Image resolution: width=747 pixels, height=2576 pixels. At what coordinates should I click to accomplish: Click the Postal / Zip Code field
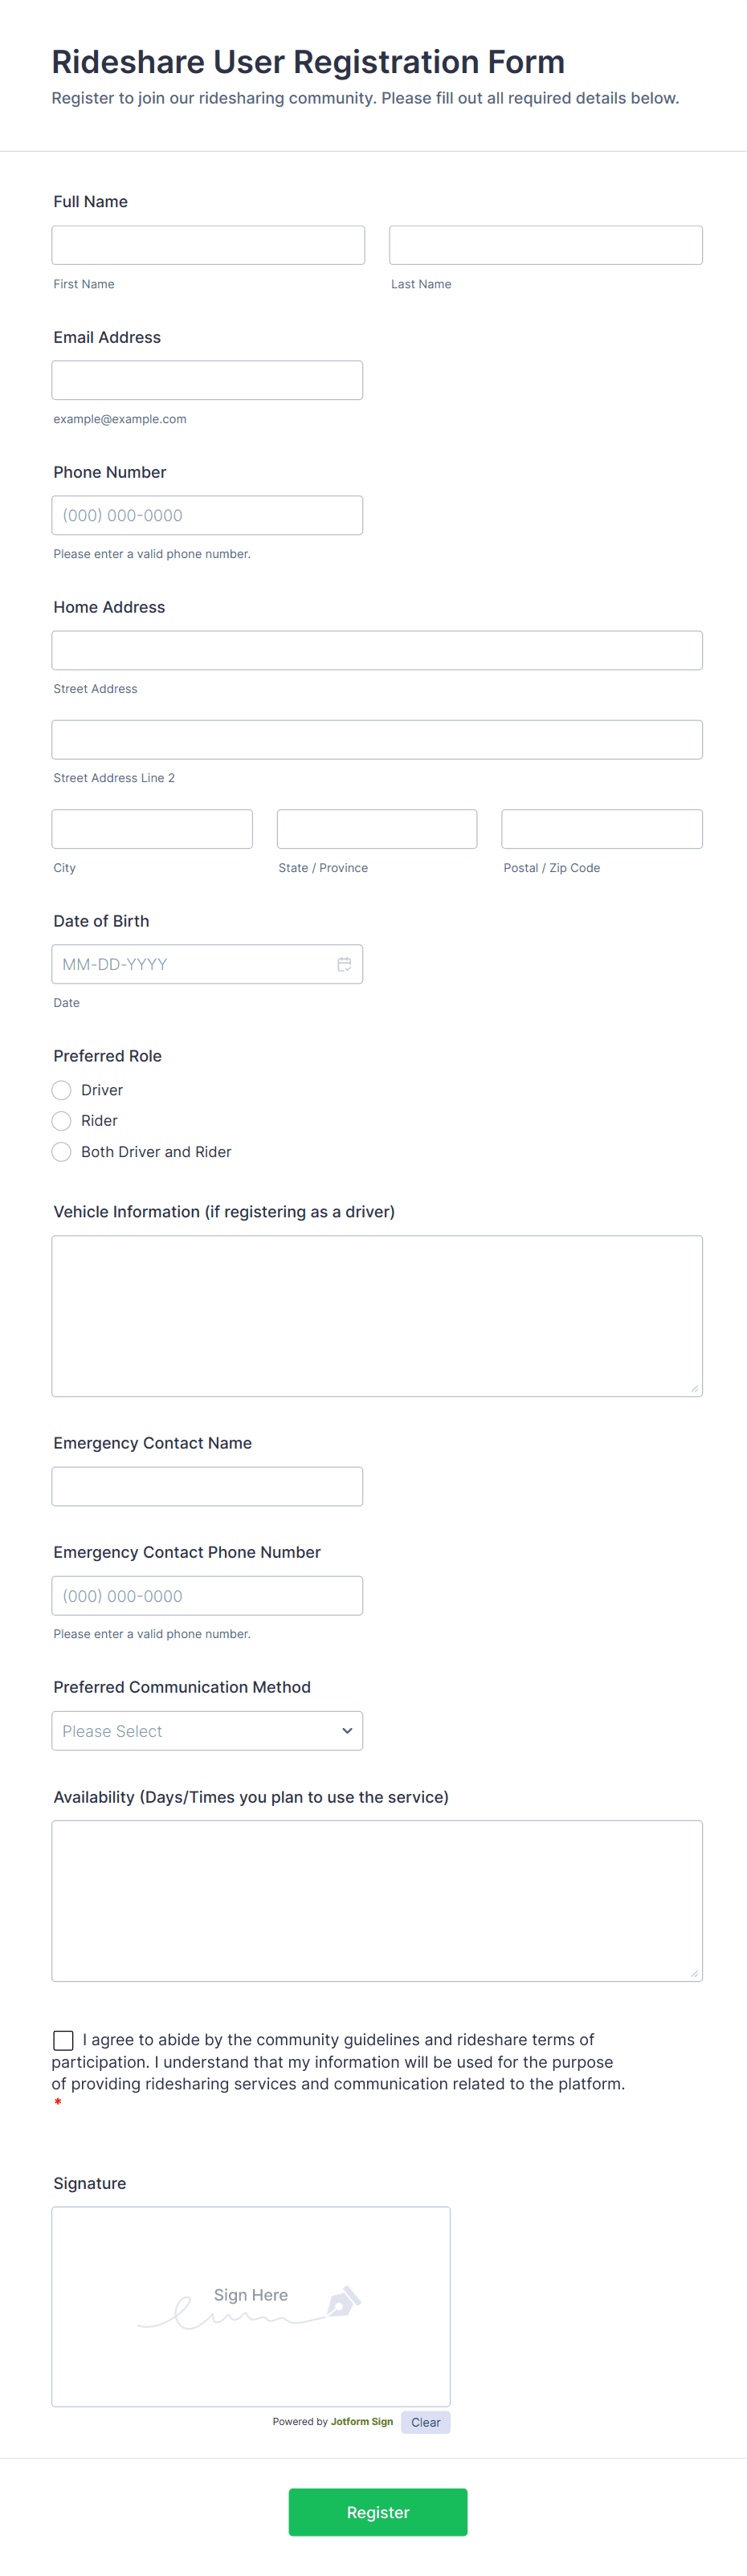(x=602, y=829)
